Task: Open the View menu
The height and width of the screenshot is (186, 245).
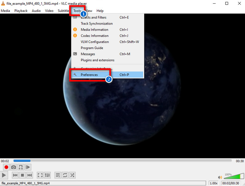Action: 89,11
